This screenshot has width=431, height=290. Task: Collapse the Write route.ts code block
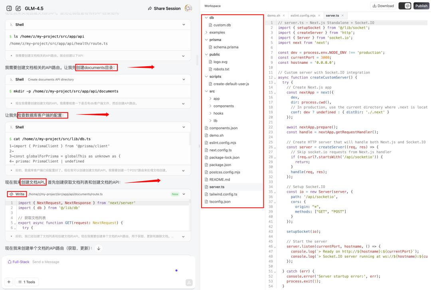tap(184, 194)
